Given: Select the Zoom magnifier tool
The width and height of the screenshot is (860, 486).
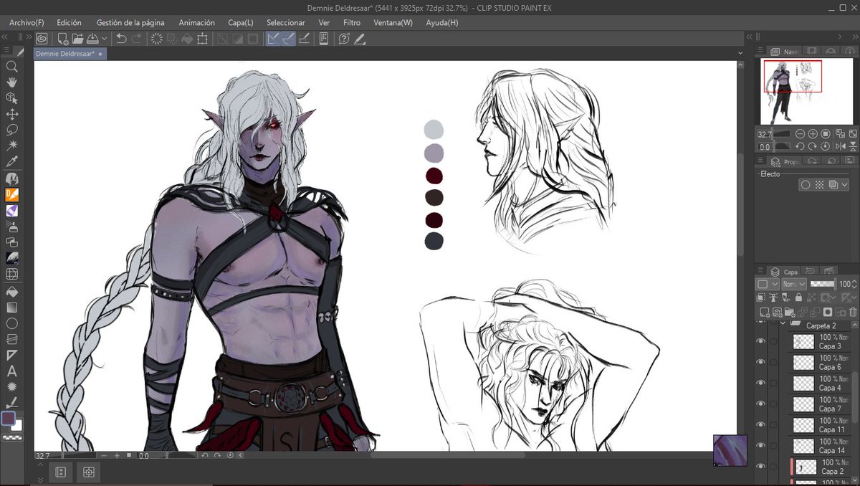Looking at the screenshot, I should [12, 66].
